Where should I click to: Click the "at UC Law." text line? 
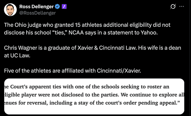click(x=17, y=56)
